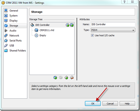The height and width of the screenshot is (111, 140).
Task: Click the Network computers icon
Action: coord(6,36)
